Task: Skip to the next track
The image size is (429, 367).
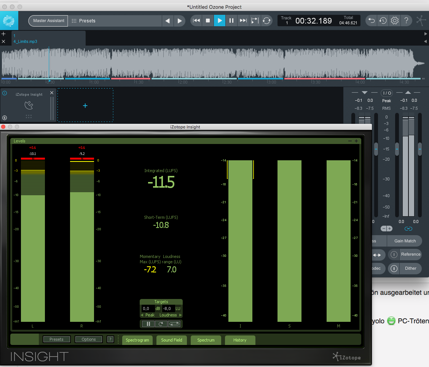Action: pyautogui.click(x=242, y=21)
